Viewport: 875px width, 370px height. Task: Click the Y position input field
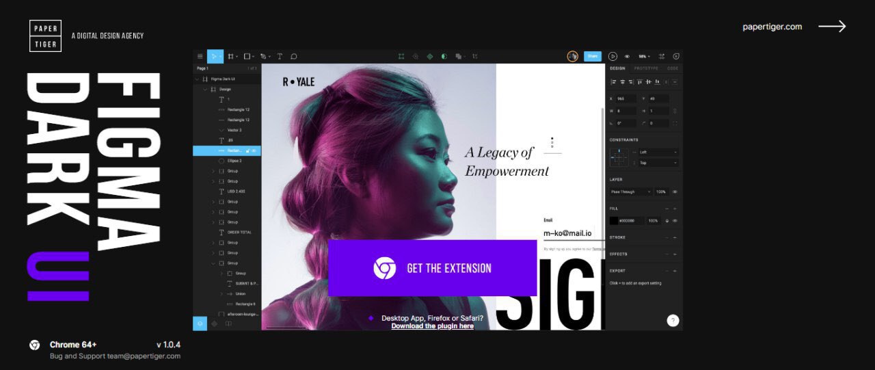click(658, 98)
